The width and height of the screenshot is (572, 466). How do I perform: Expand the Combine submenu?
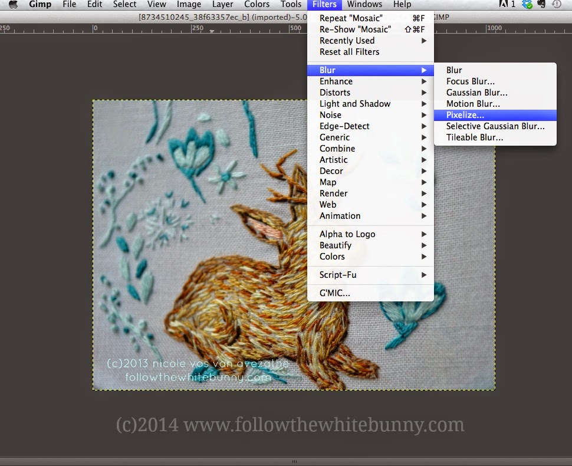tap(371, 149)
